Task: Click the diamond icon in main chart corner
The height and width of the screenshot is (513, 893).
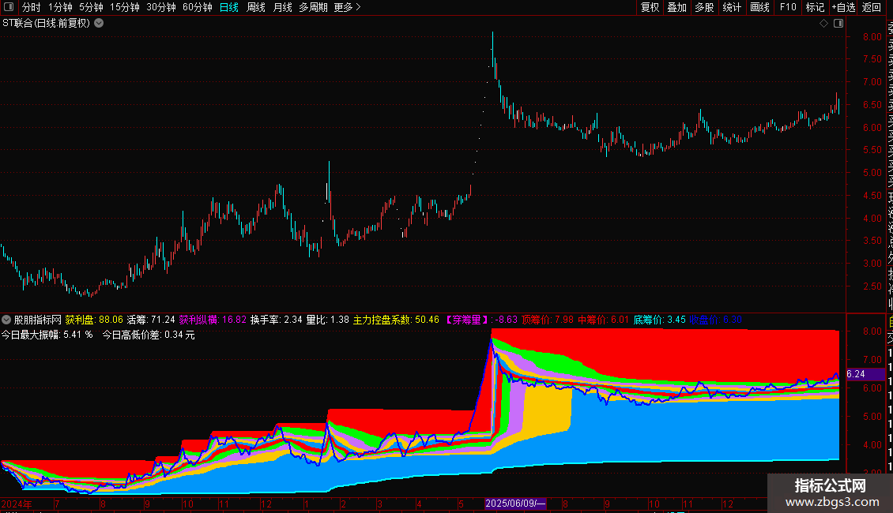Action: point(823,24)
